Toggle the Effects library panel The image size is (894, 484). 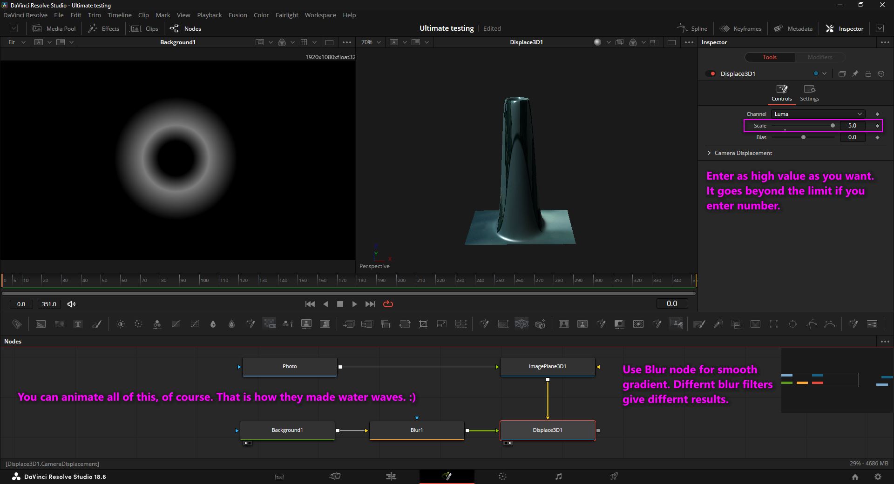[x=104, y=28]
